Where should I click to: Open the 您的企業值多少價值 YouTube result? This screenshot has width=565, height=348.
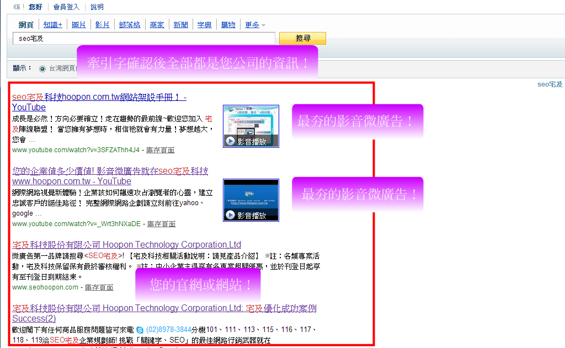[110, 176]
